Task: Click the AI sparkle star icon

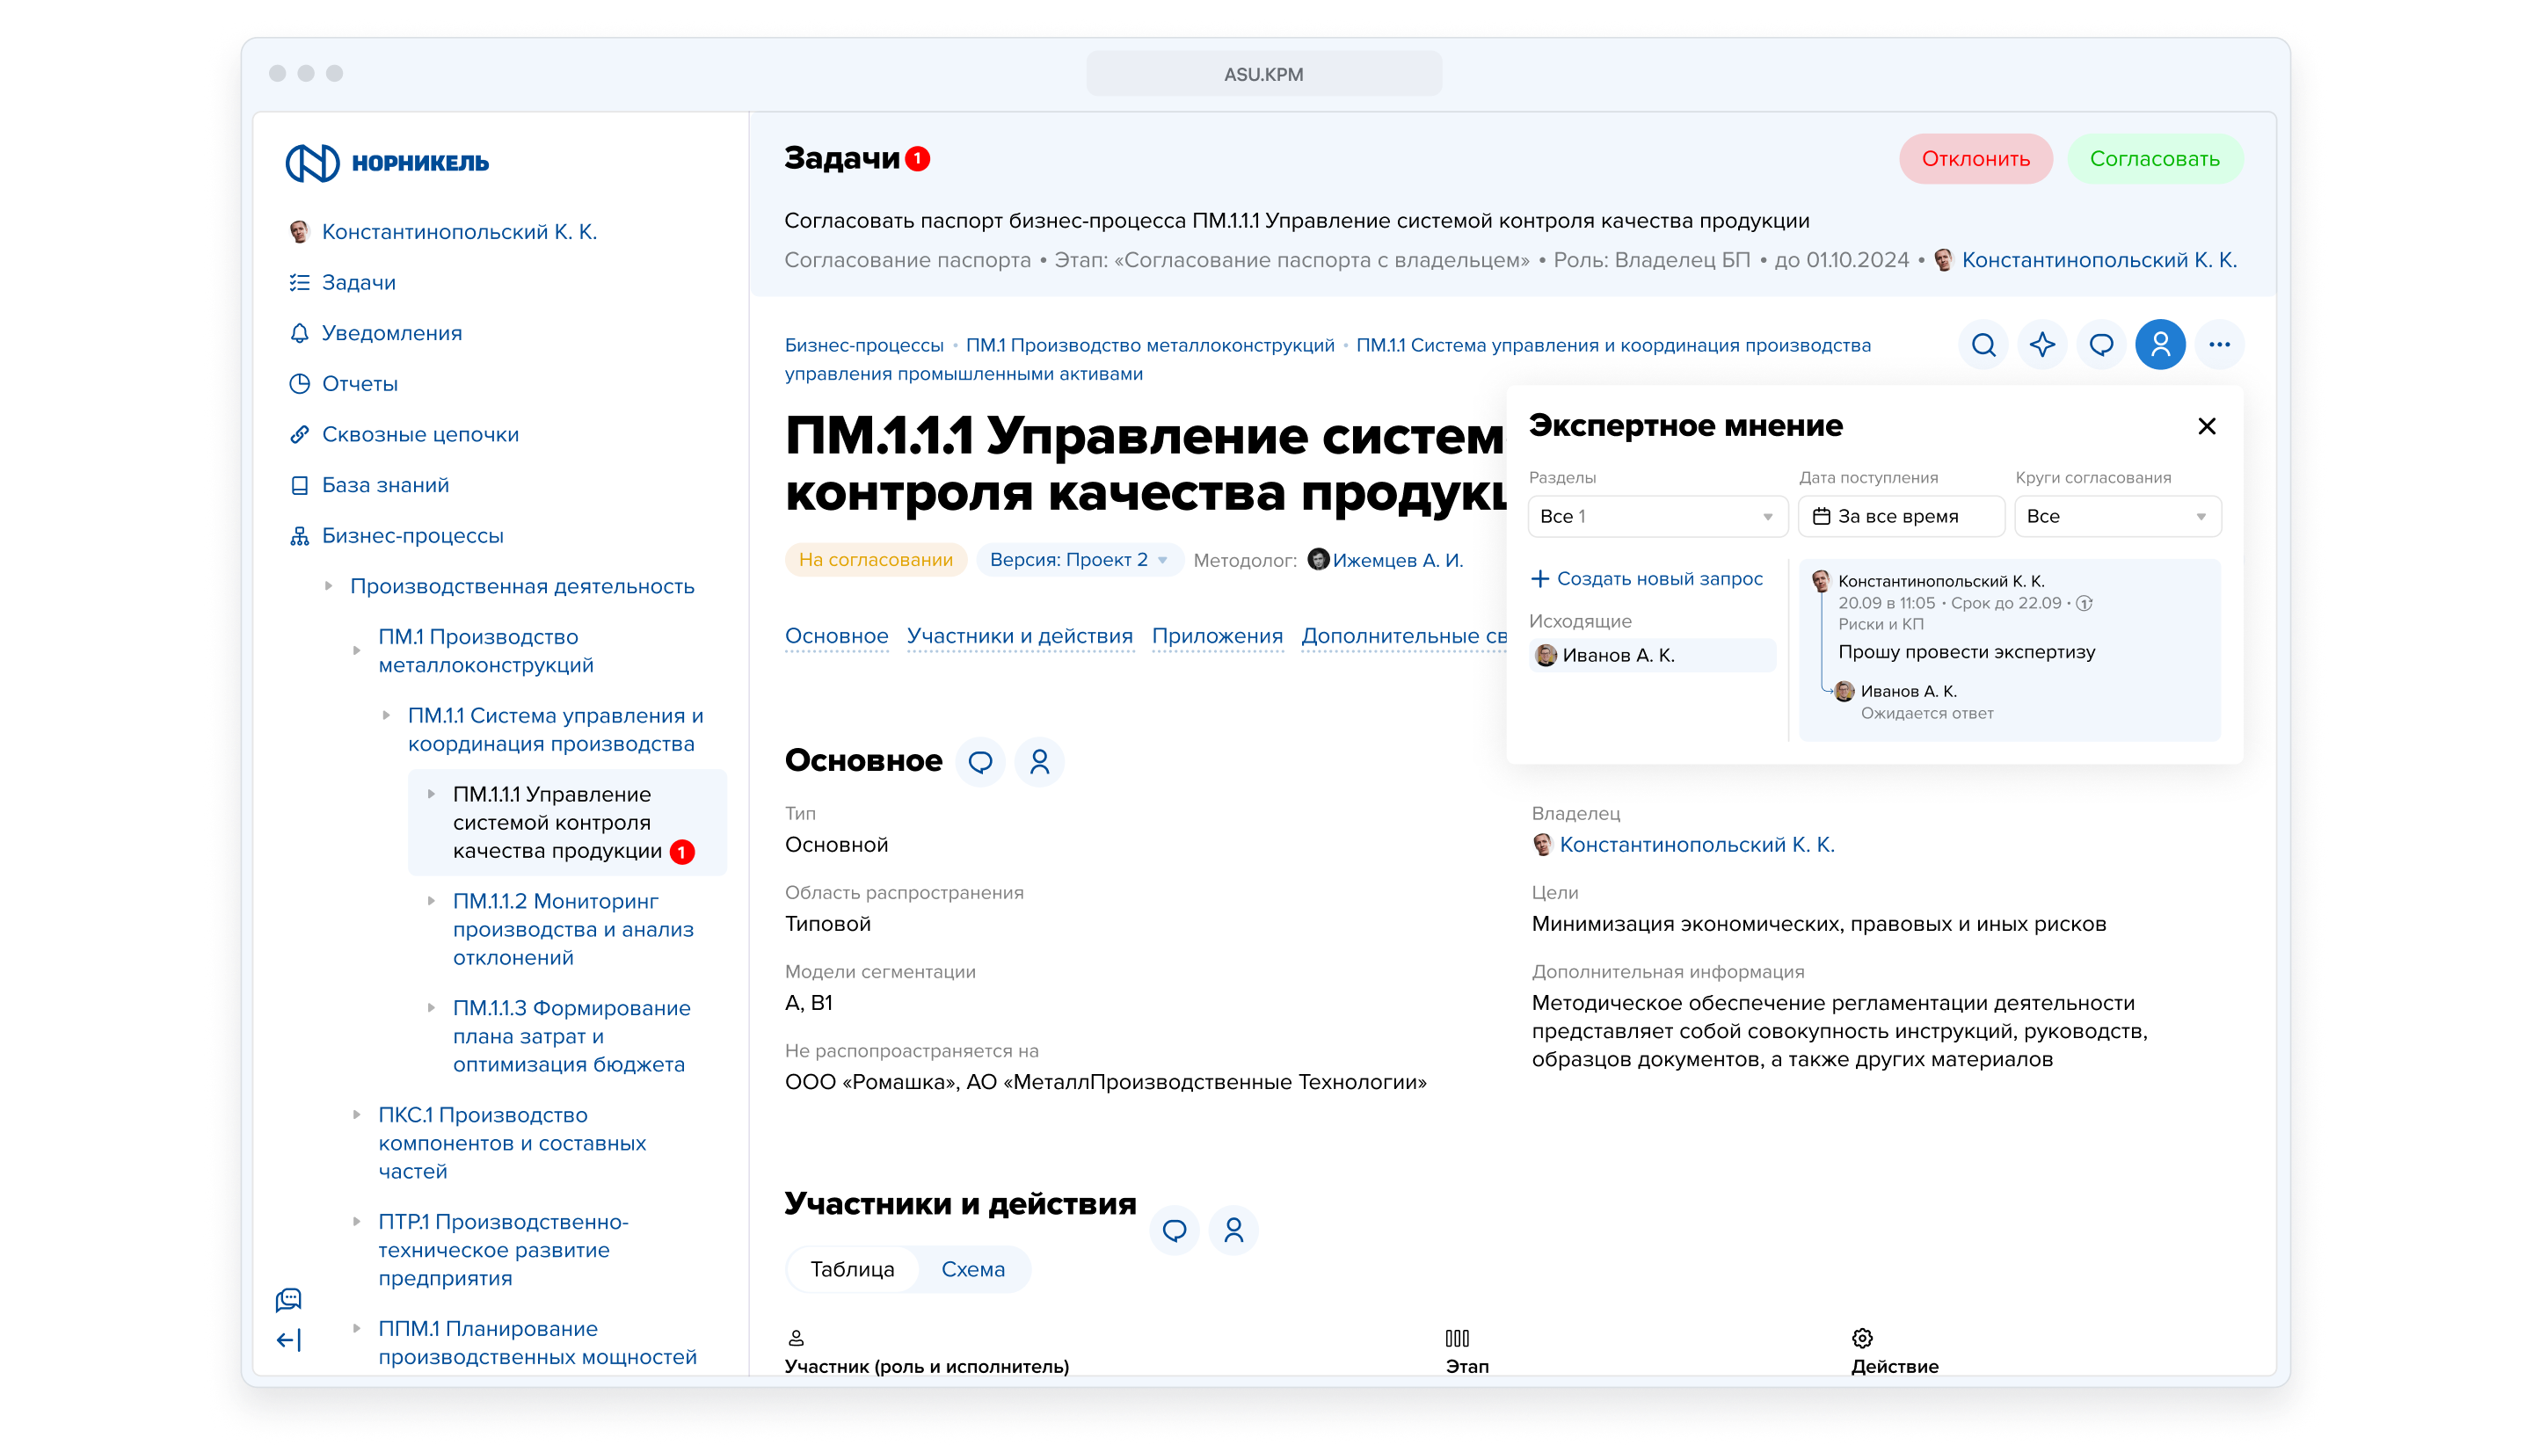Action: click(x=2041, y=345)
